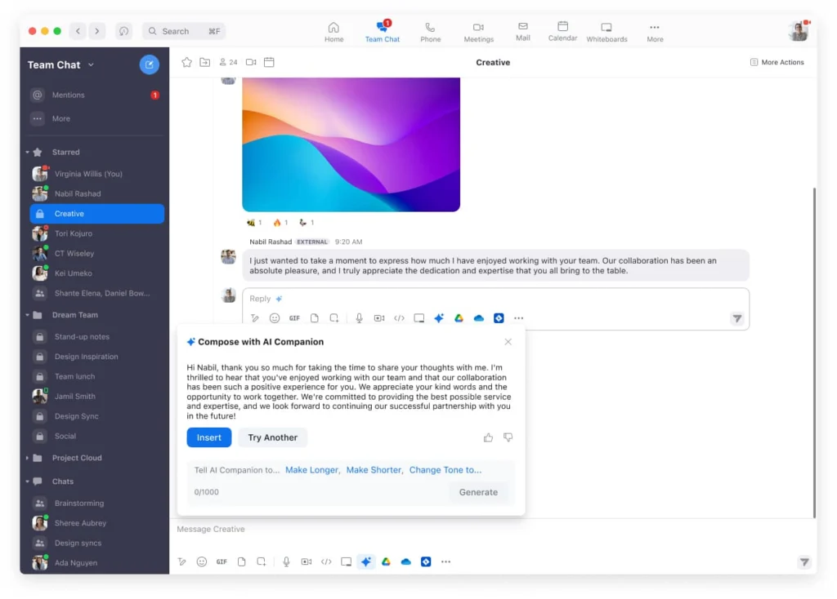The height and width of the screenshot is (599, 837).
Task: Star the Creative channel using the header star
Action: (x=186, y=62)
